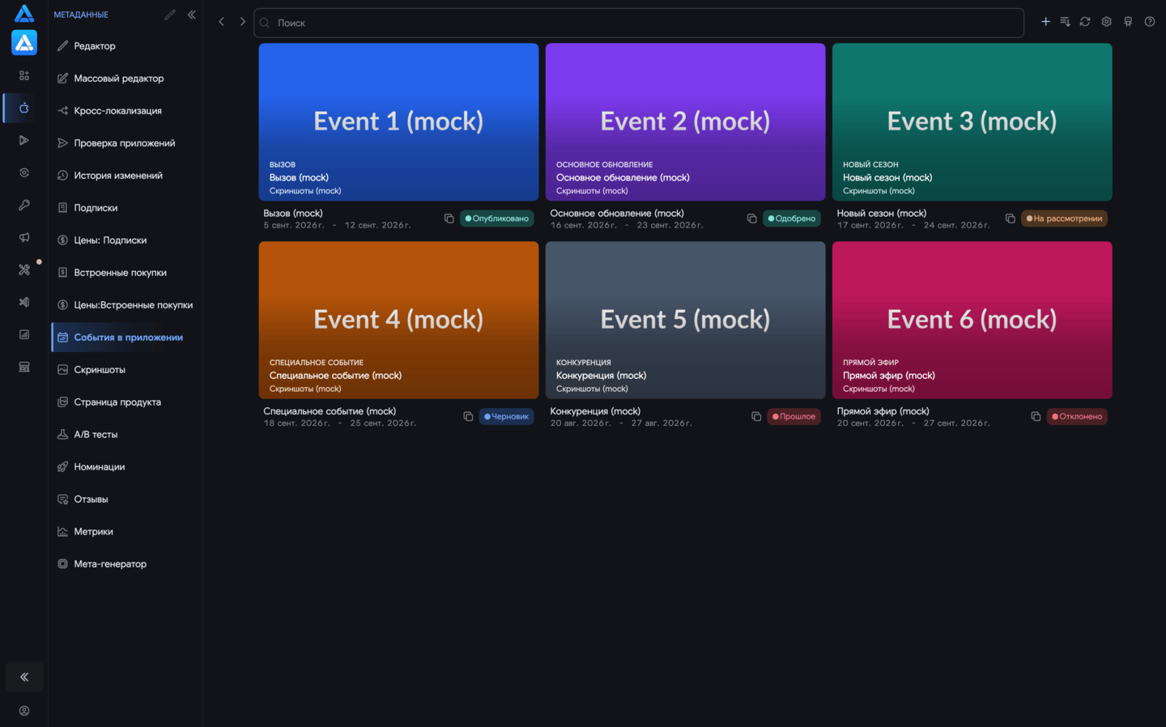Open the Event 5 (mock) card
The image size is (1166, 727).
coord(685,320)
